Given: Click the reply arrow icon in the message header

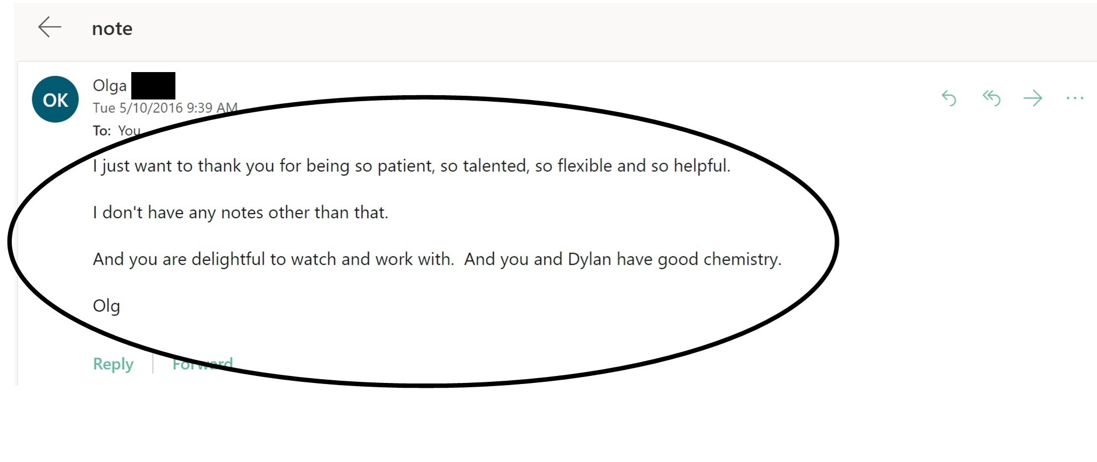Looking at the screenshot, I should click(949, 98).
